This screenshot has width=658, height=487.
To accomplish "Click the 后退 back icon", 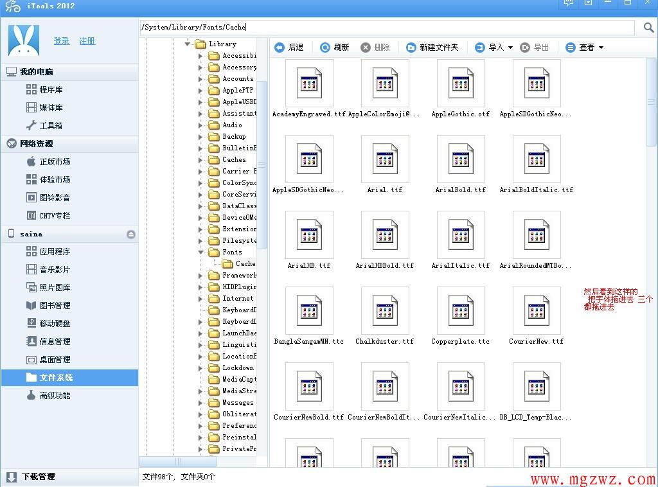I will [x=279, y=48].
